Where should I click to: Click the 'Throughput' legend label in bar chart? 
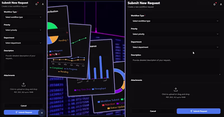click(x=100, y=89)
